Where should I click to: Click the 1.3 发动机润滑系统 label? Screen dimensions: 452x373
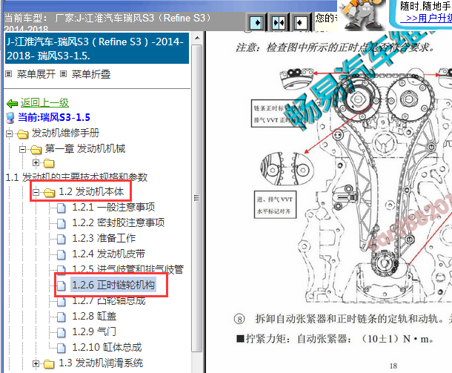click(101, 363)
